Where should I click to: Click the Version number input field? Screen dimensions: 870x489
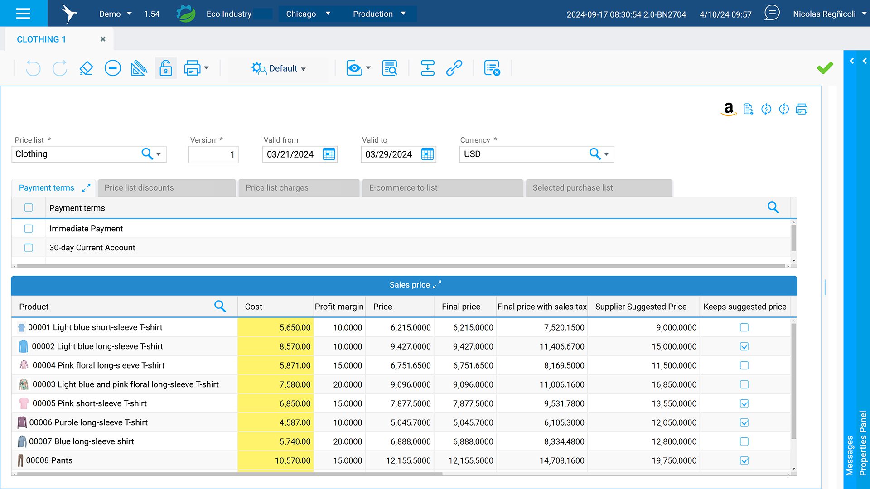pos(213,154)
